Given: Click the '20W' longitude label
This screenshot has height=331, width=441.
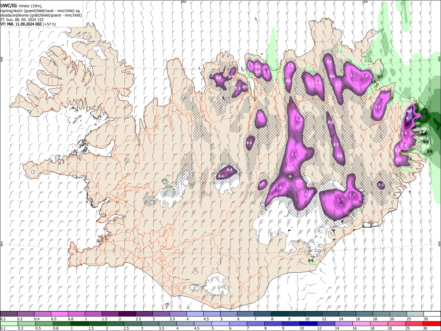Looking at the screenshot, I should [x=183, y=2].
